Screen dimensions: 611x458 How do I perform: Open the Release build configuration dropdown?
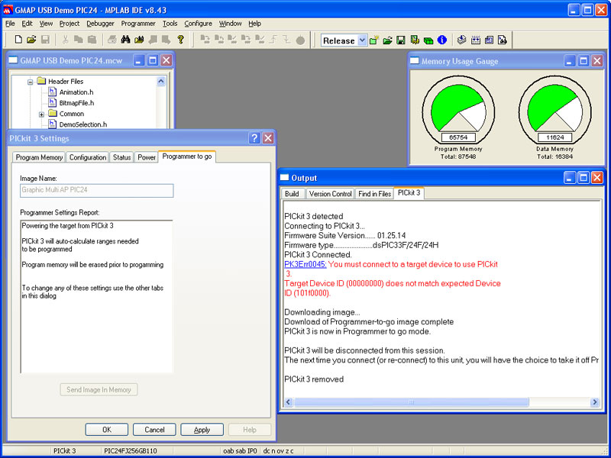[x=362, y=40]
